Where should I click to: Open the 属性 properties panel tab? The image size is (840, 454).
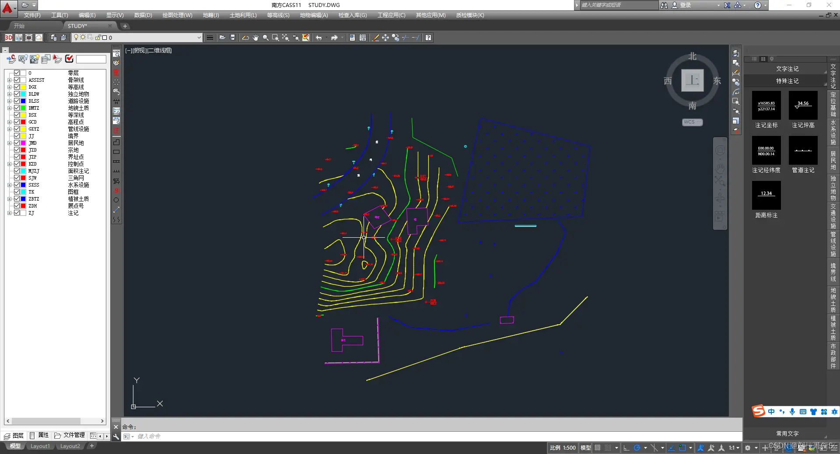click(x=39, y=435)
